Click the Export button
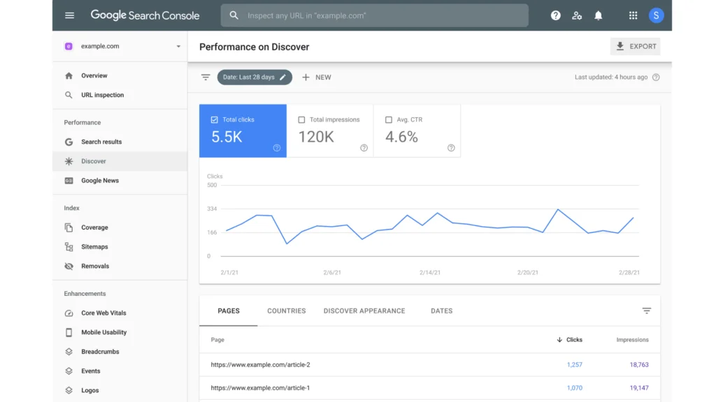This screenshot has height=402, width=716. 635,47
